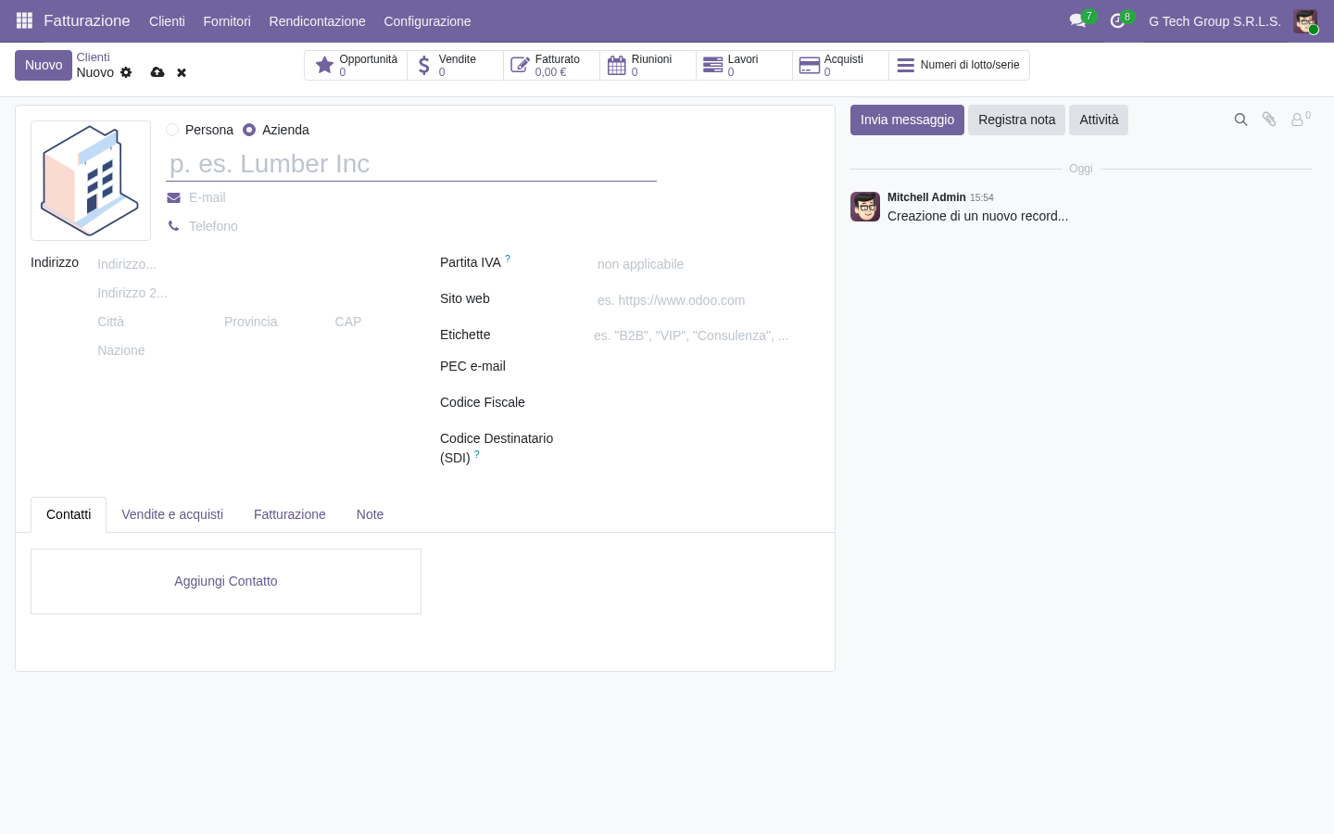Image resolution: width=1334 pixels, height=834 pixels.
Task: Show followers with the person icon
Action: tap(1301, 119)
